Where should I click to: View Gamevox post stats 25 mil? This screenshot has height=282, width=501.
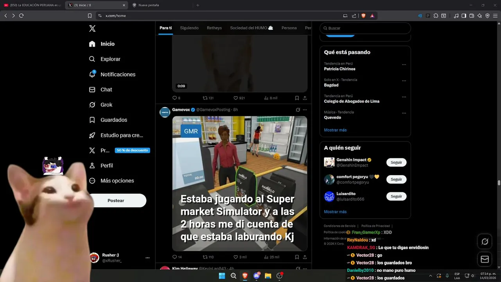[272, 257]
